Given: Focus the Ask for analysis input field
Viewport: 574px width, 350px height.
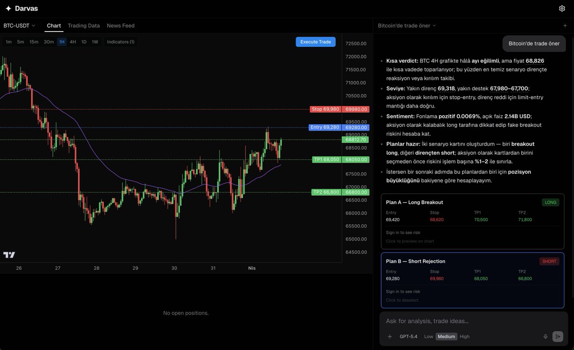Looking at the screenshot, I should tap(474, 321).
